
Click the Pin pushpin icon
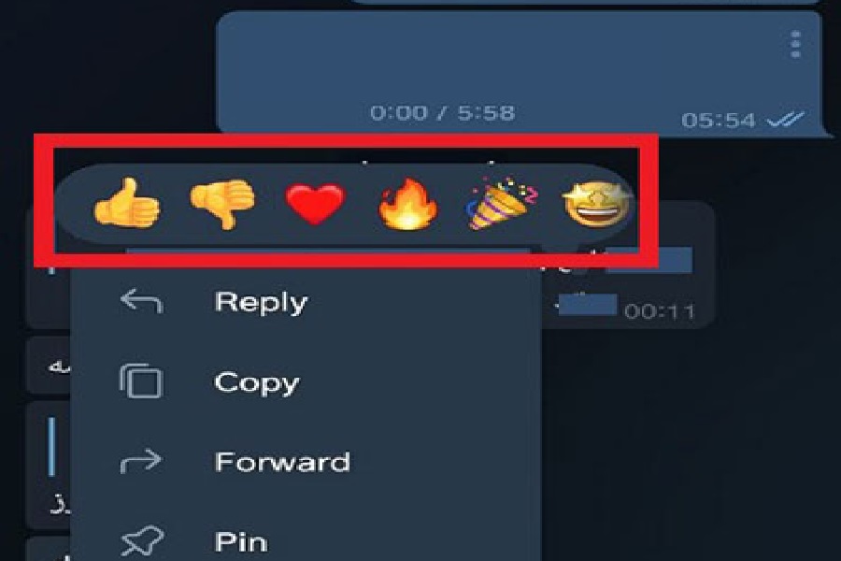click(x=142, y=540)
